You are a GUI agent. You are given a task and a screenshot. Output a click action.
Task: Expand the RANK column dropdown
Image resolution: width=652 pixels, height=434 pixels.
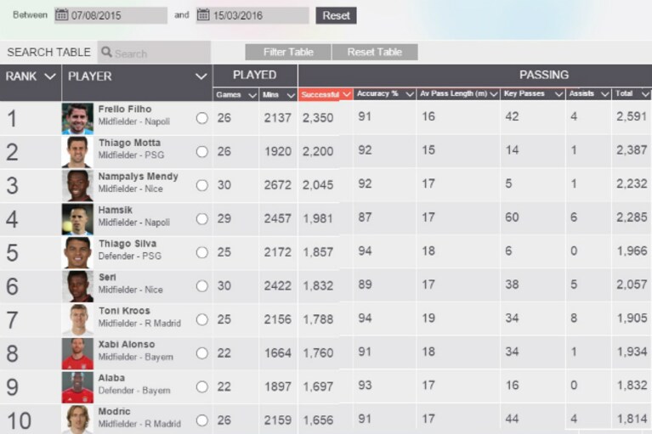(50, 76)
